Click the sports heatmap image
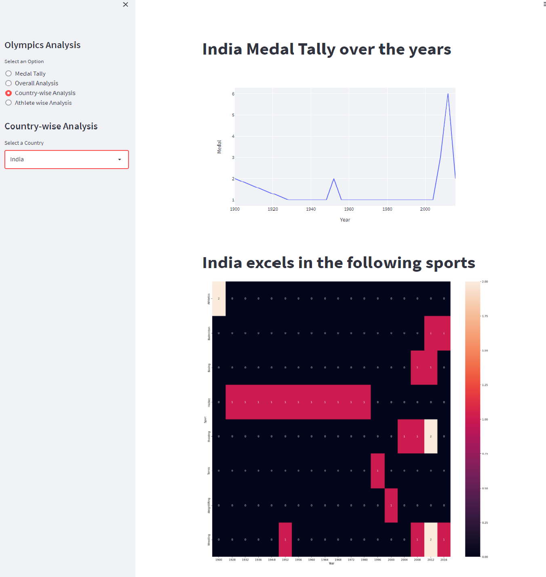546x577 pixels. pyautogui.click(x=331, y=421)
